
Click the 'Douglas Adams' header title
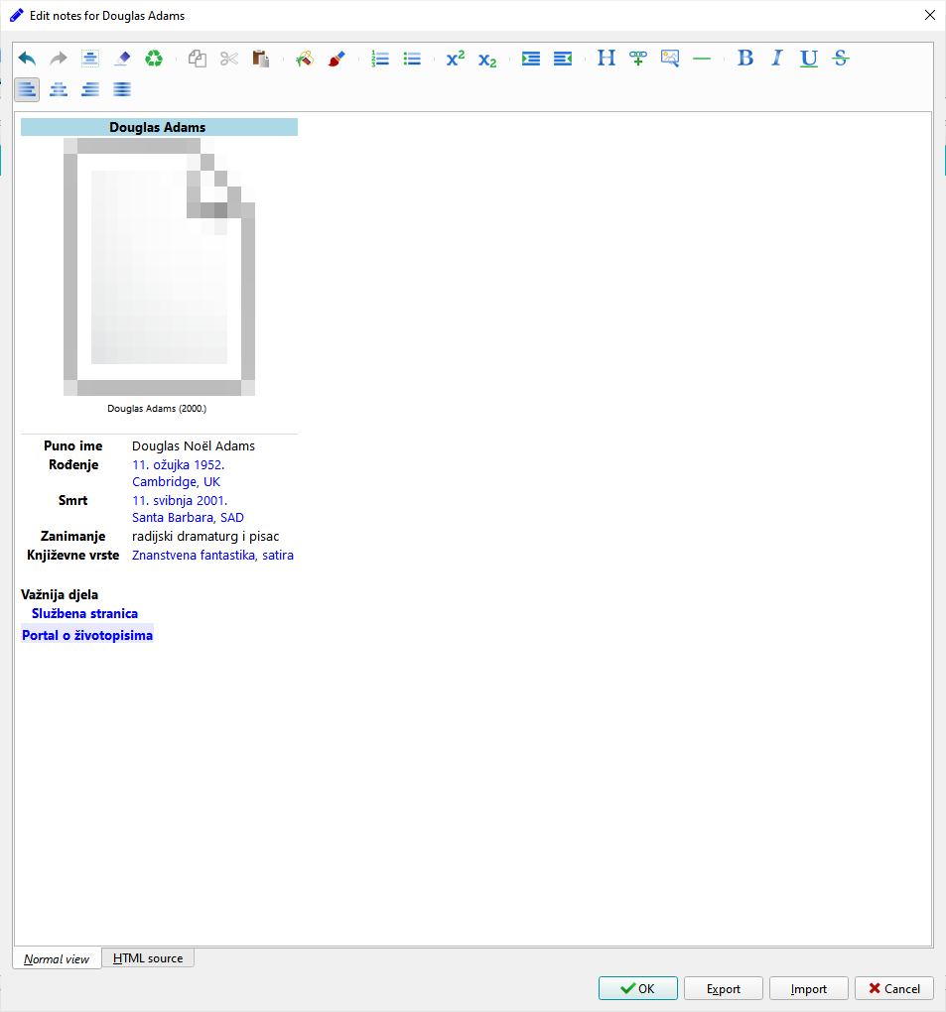[x=158, y=127]
